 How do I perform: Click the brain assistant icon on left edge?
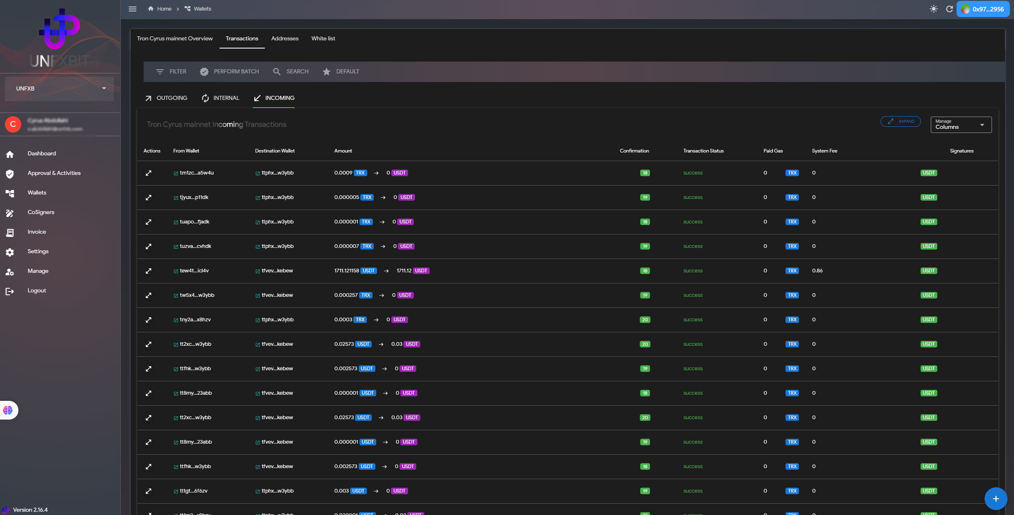point(8,410)
